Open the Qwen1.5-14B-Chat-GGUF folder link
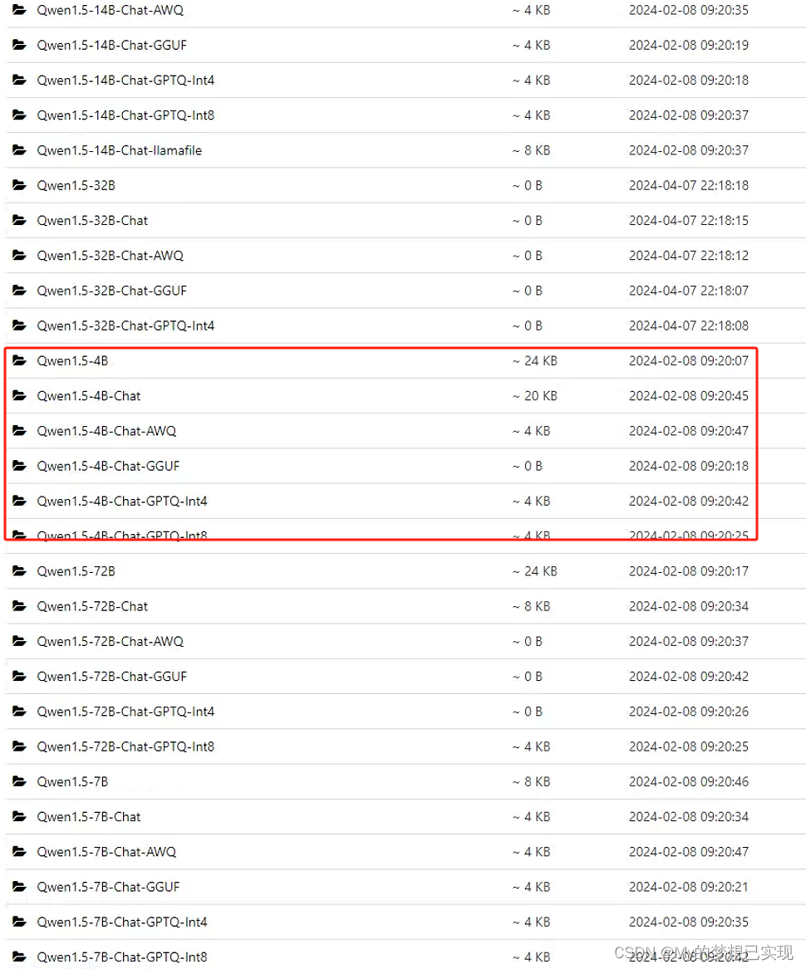This screenshot has width=806, height=969. coord(112,46)
